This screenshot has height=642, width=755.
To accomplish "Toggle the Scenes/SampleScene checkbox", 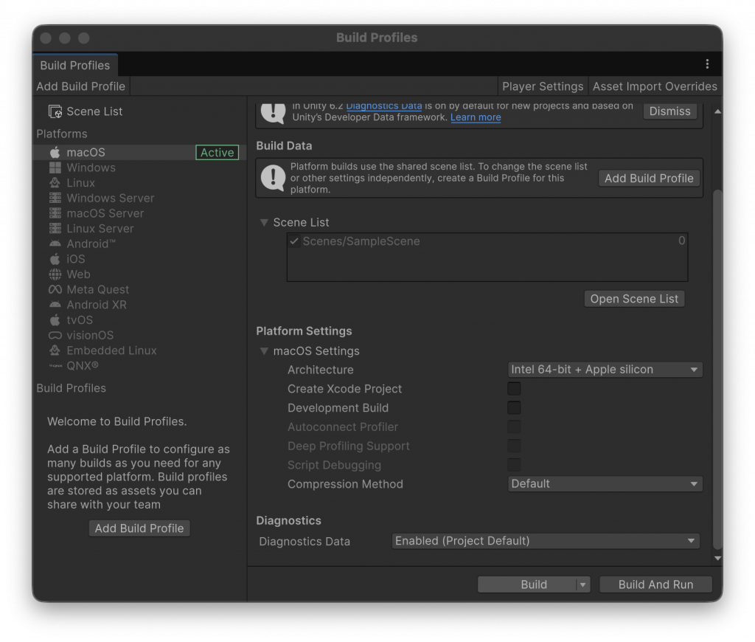I will click(293, 241).
